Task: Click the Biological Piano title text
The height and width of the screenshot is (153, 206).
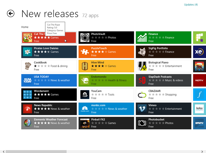Action: [158, 62]
